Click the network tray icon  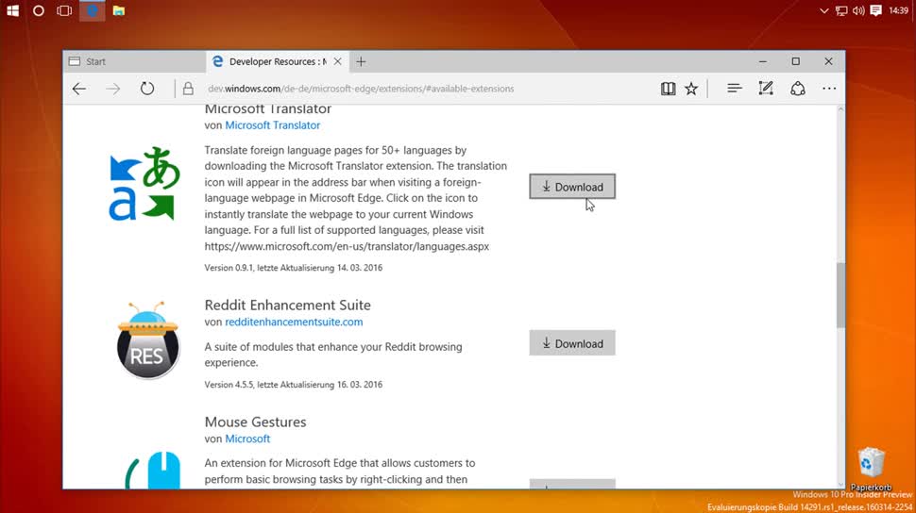[x=841, y=10]
